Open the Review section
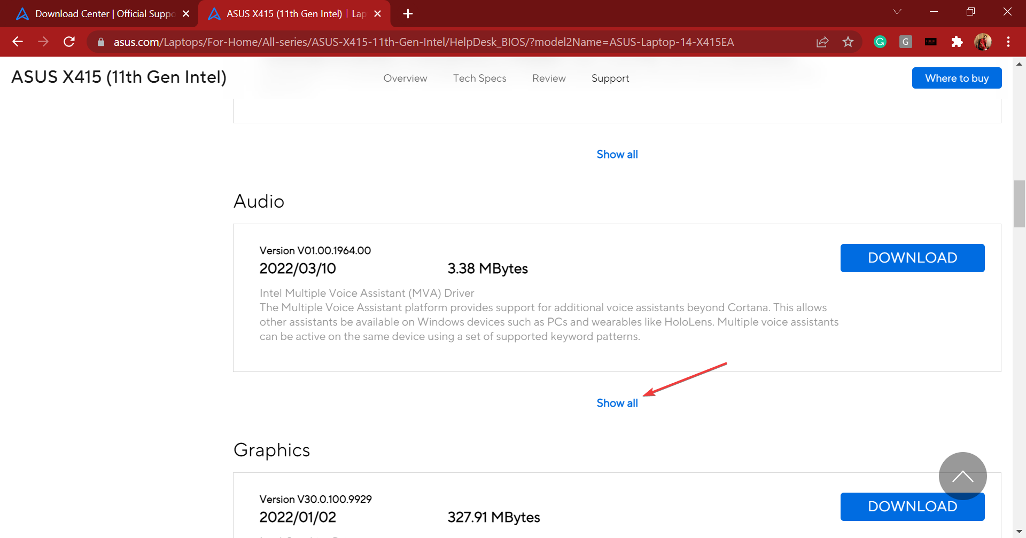This screenshot has width=1026, height=538. click(549, 78)
